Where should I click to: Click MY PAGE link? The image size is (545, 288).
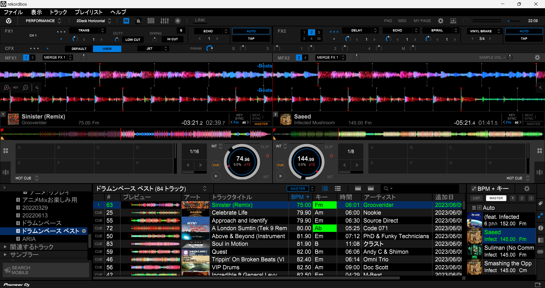pos(422,21)
